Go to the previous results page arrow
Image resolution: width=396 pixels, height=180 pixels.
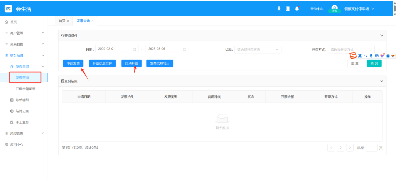[x=331, y=148]
